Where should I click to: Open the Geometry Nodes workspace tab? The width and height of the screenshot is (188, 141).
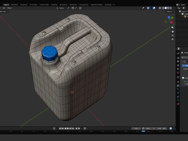(96, 5)
